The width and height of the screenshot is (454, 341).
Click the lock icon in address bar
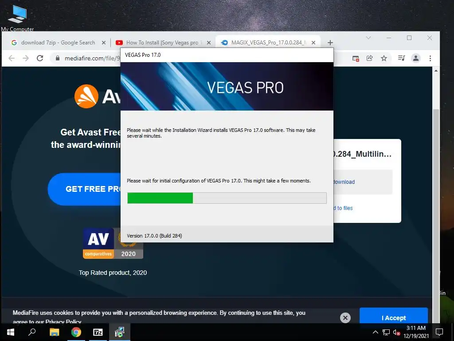pyautogui.click(x=58, y=58)
